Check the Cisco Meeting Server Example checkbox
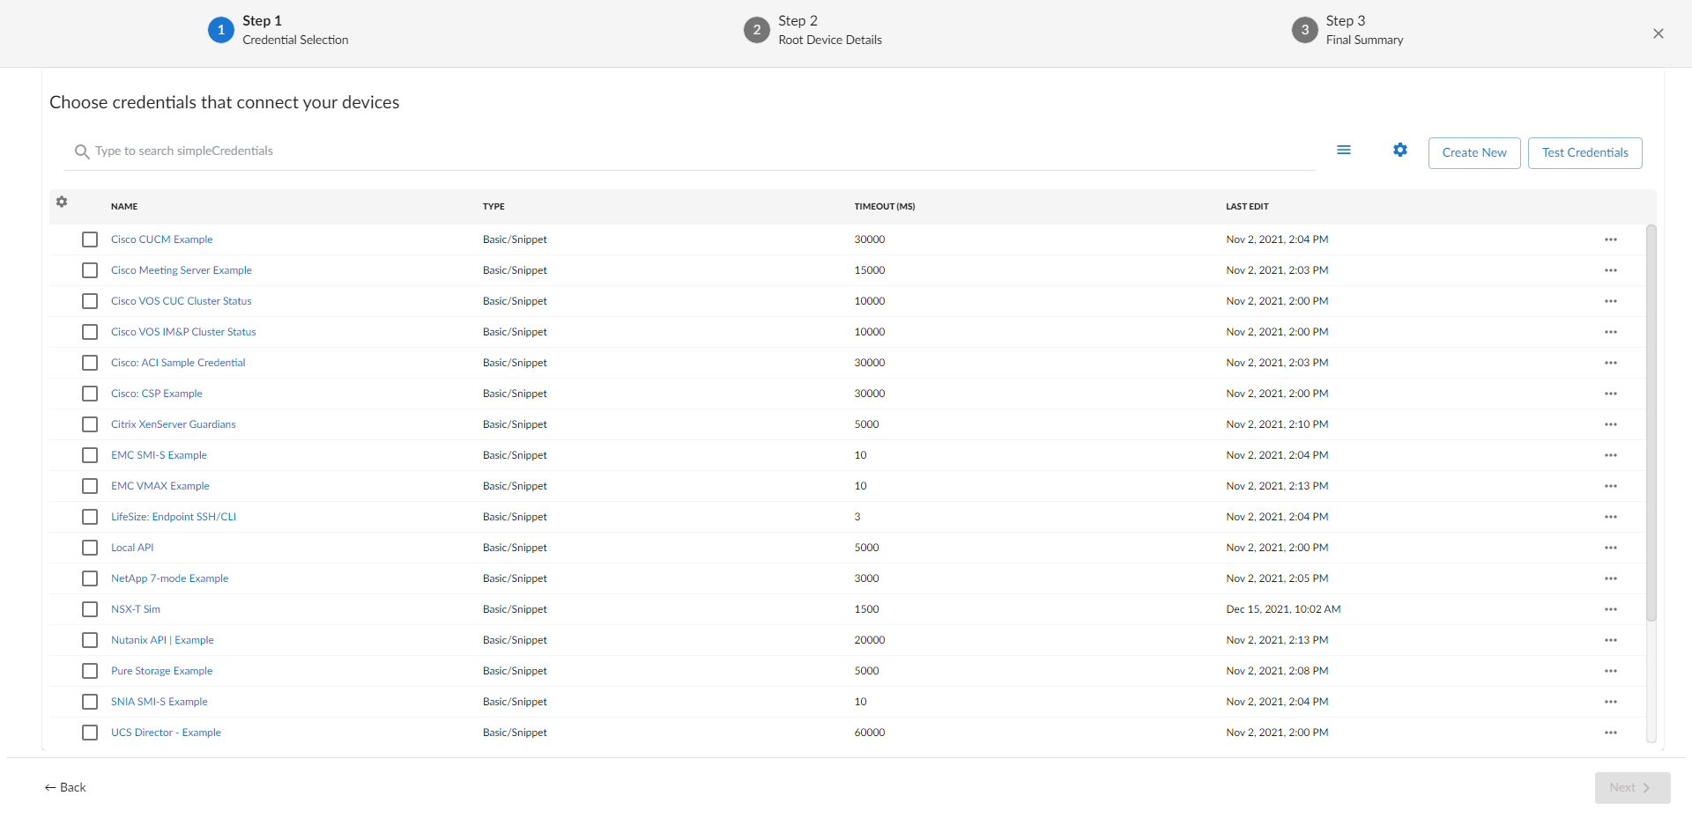Viewport: 1692px width, 825px height. pos(90,270)
